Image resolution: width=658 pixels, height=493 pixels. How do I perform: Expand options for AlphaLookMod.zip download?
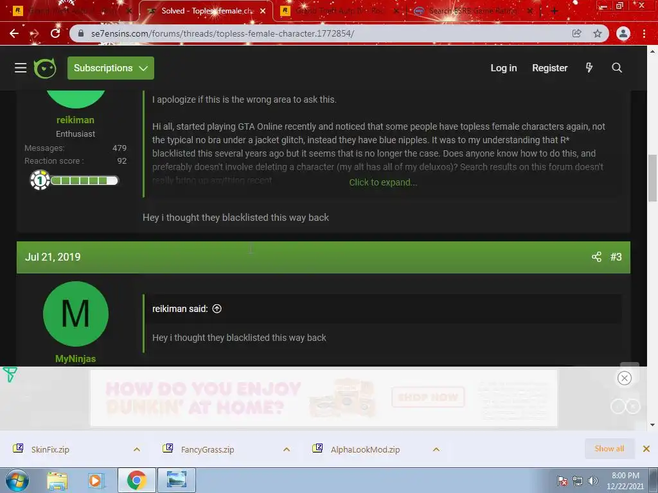click(x=436, y=449)
